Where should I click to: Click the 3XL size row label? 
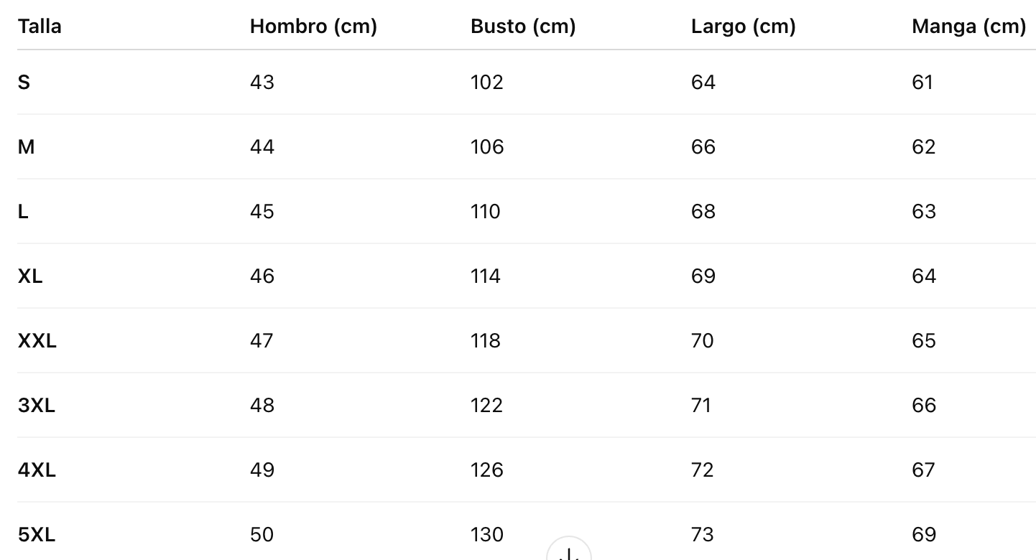(37, 406)
